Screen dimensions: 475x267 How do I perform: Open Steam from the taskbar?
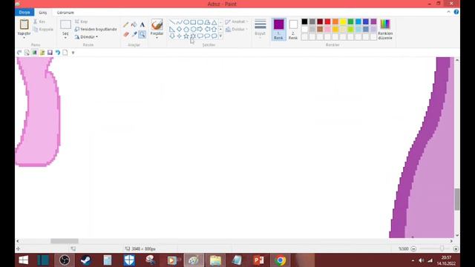(86, 260)
